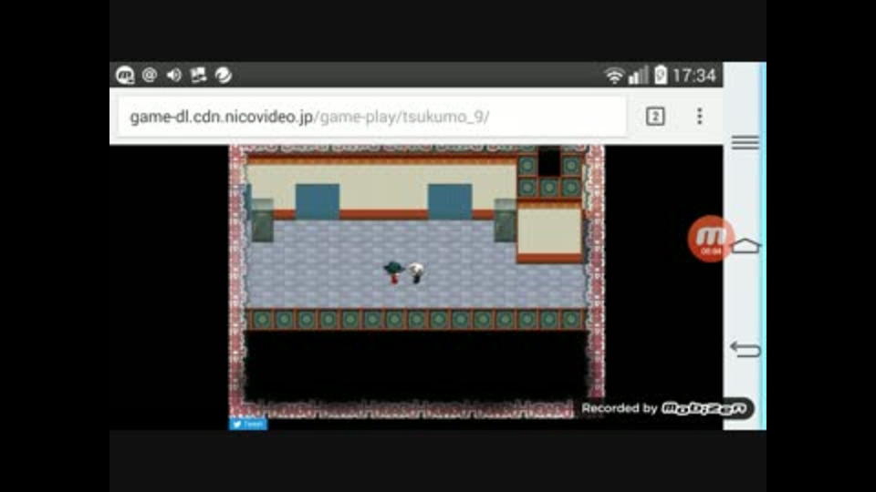The height and width of the screenshot is (492, 876).
Task: Open the tab switcher showing 2 tabs
Action: [655, 117]
